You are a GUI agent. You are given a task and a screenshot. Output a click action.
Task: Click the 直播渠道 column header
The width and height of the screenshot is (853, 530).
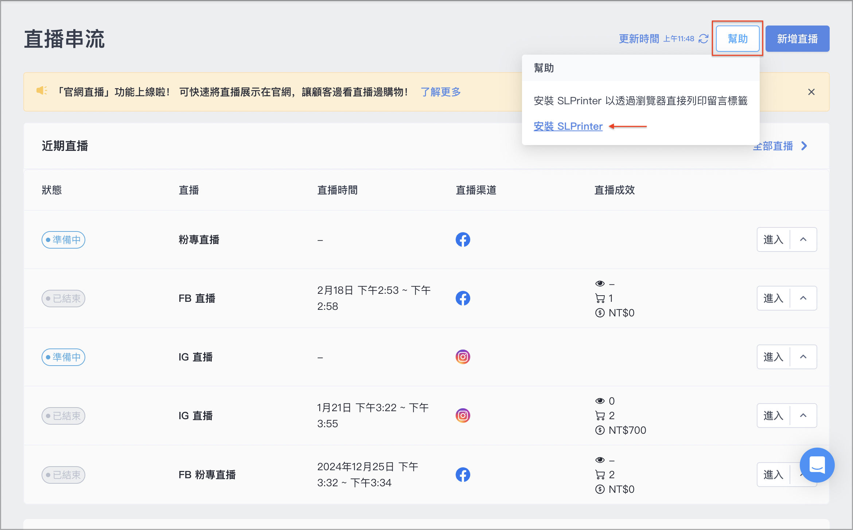[476, 190]
